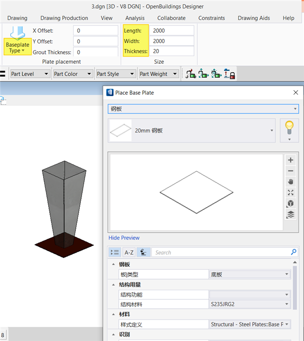This screenshot has height=341, width=304.
Task: Open the Constraints ribbon tab
Action: (x=212, y=18)
